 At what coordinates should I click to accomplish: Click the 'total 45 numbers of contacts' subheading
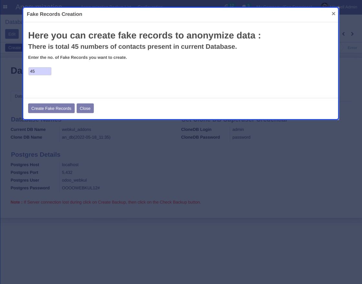click(133, 46)
